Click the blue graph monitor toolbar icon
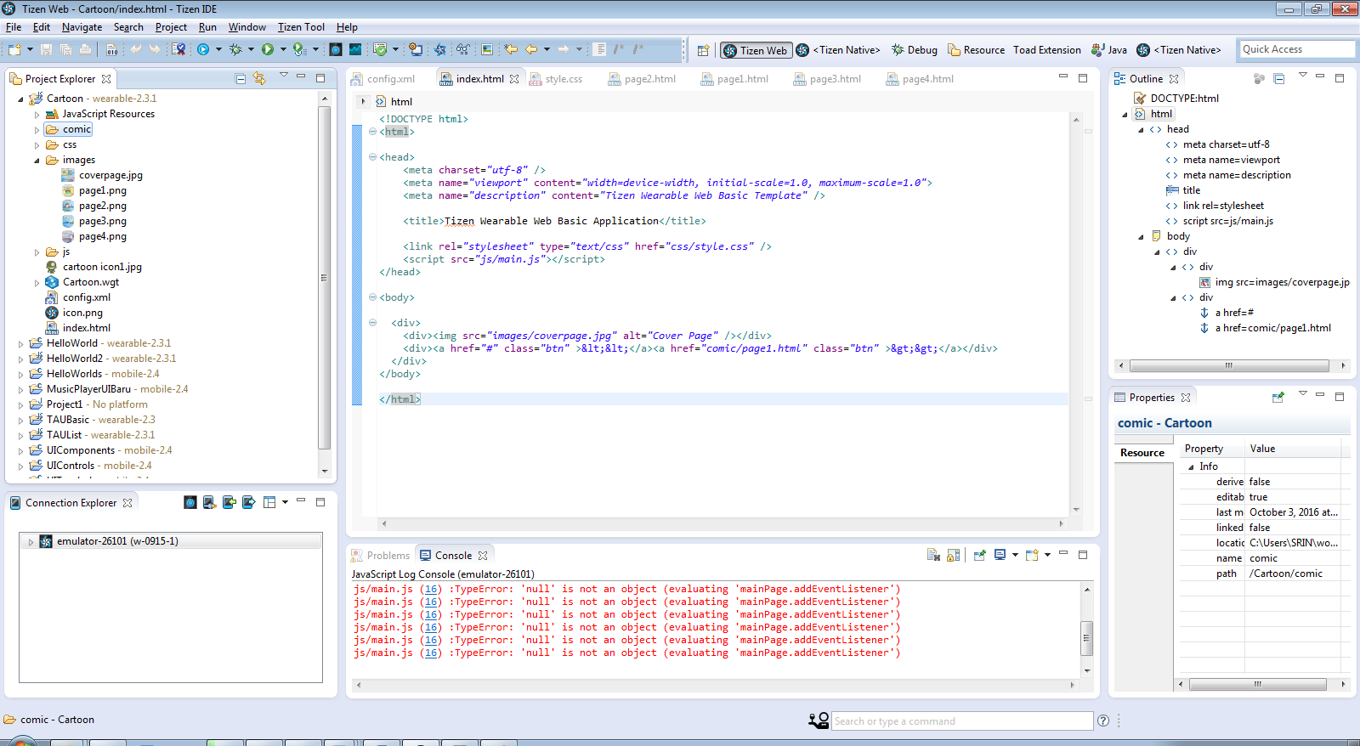Screen dimensions: 1360x746 [x=355, y=49]
